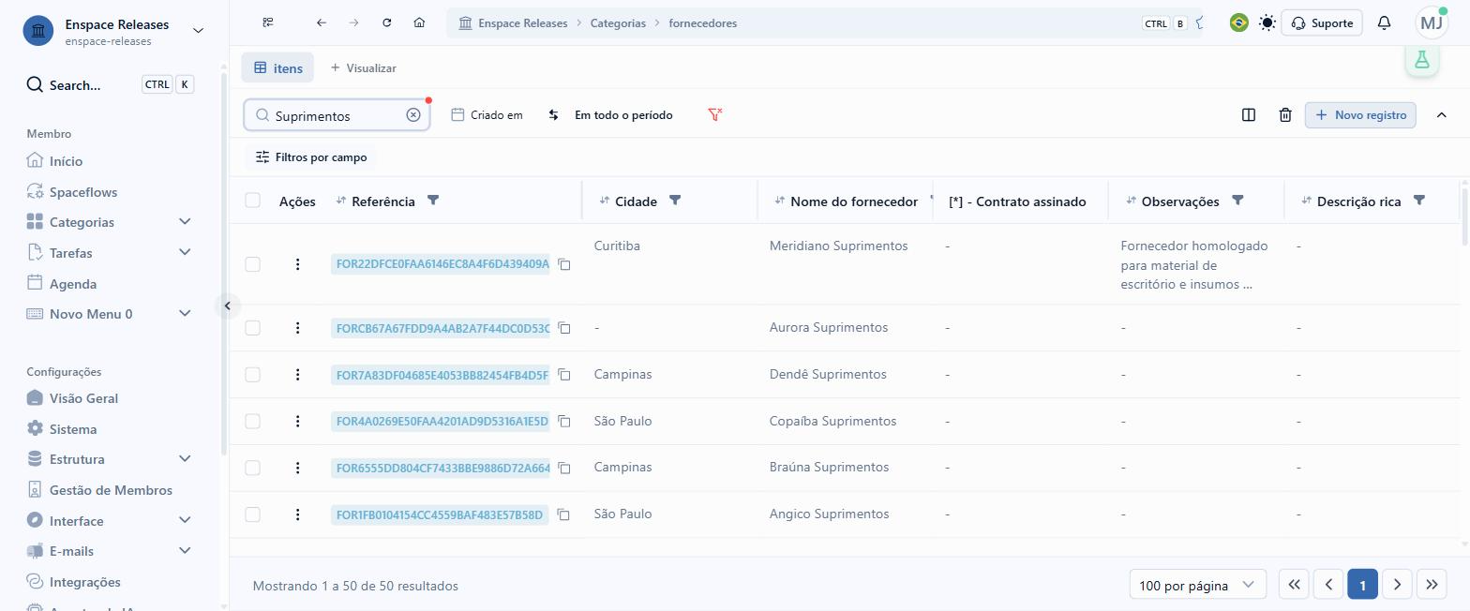
Task: Filter the Descrição rica column funnel
Action: click(x=1419, y=201)
